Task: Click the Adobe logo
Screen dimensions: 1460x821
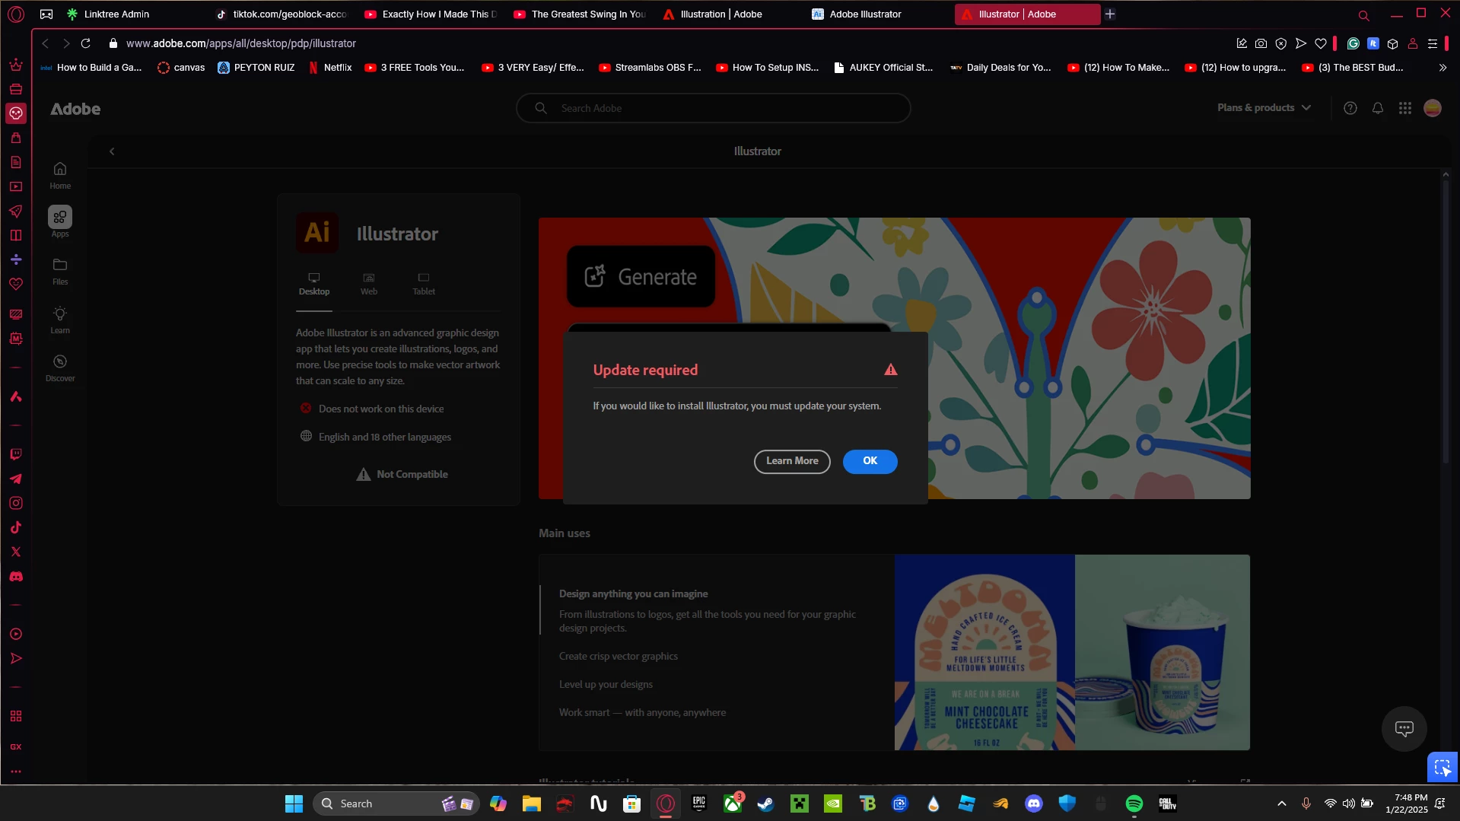Action: coord(75,109)
